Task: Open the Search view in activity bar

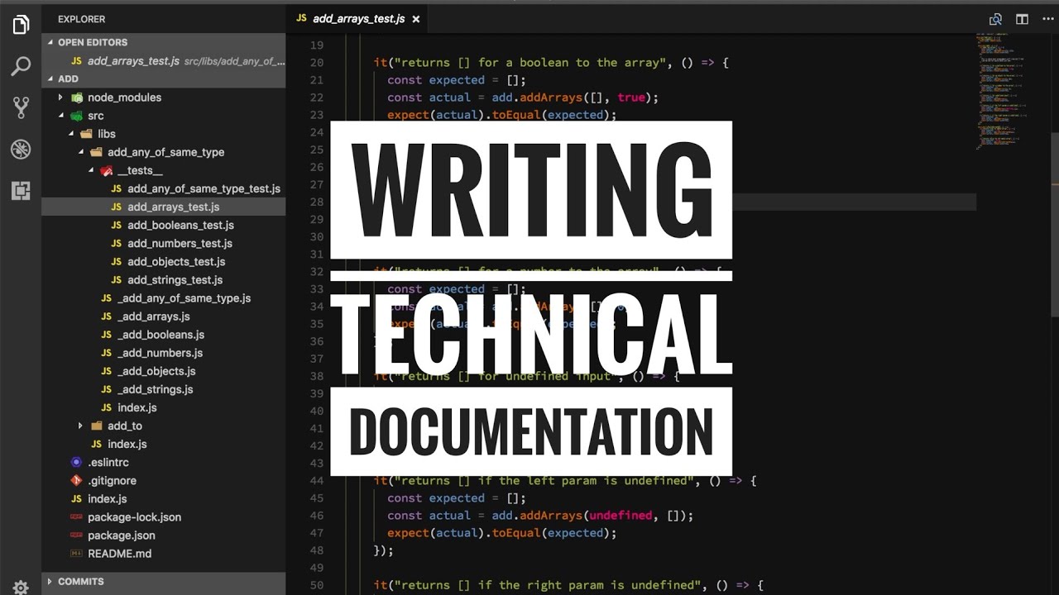Action: tap(21, 66)
